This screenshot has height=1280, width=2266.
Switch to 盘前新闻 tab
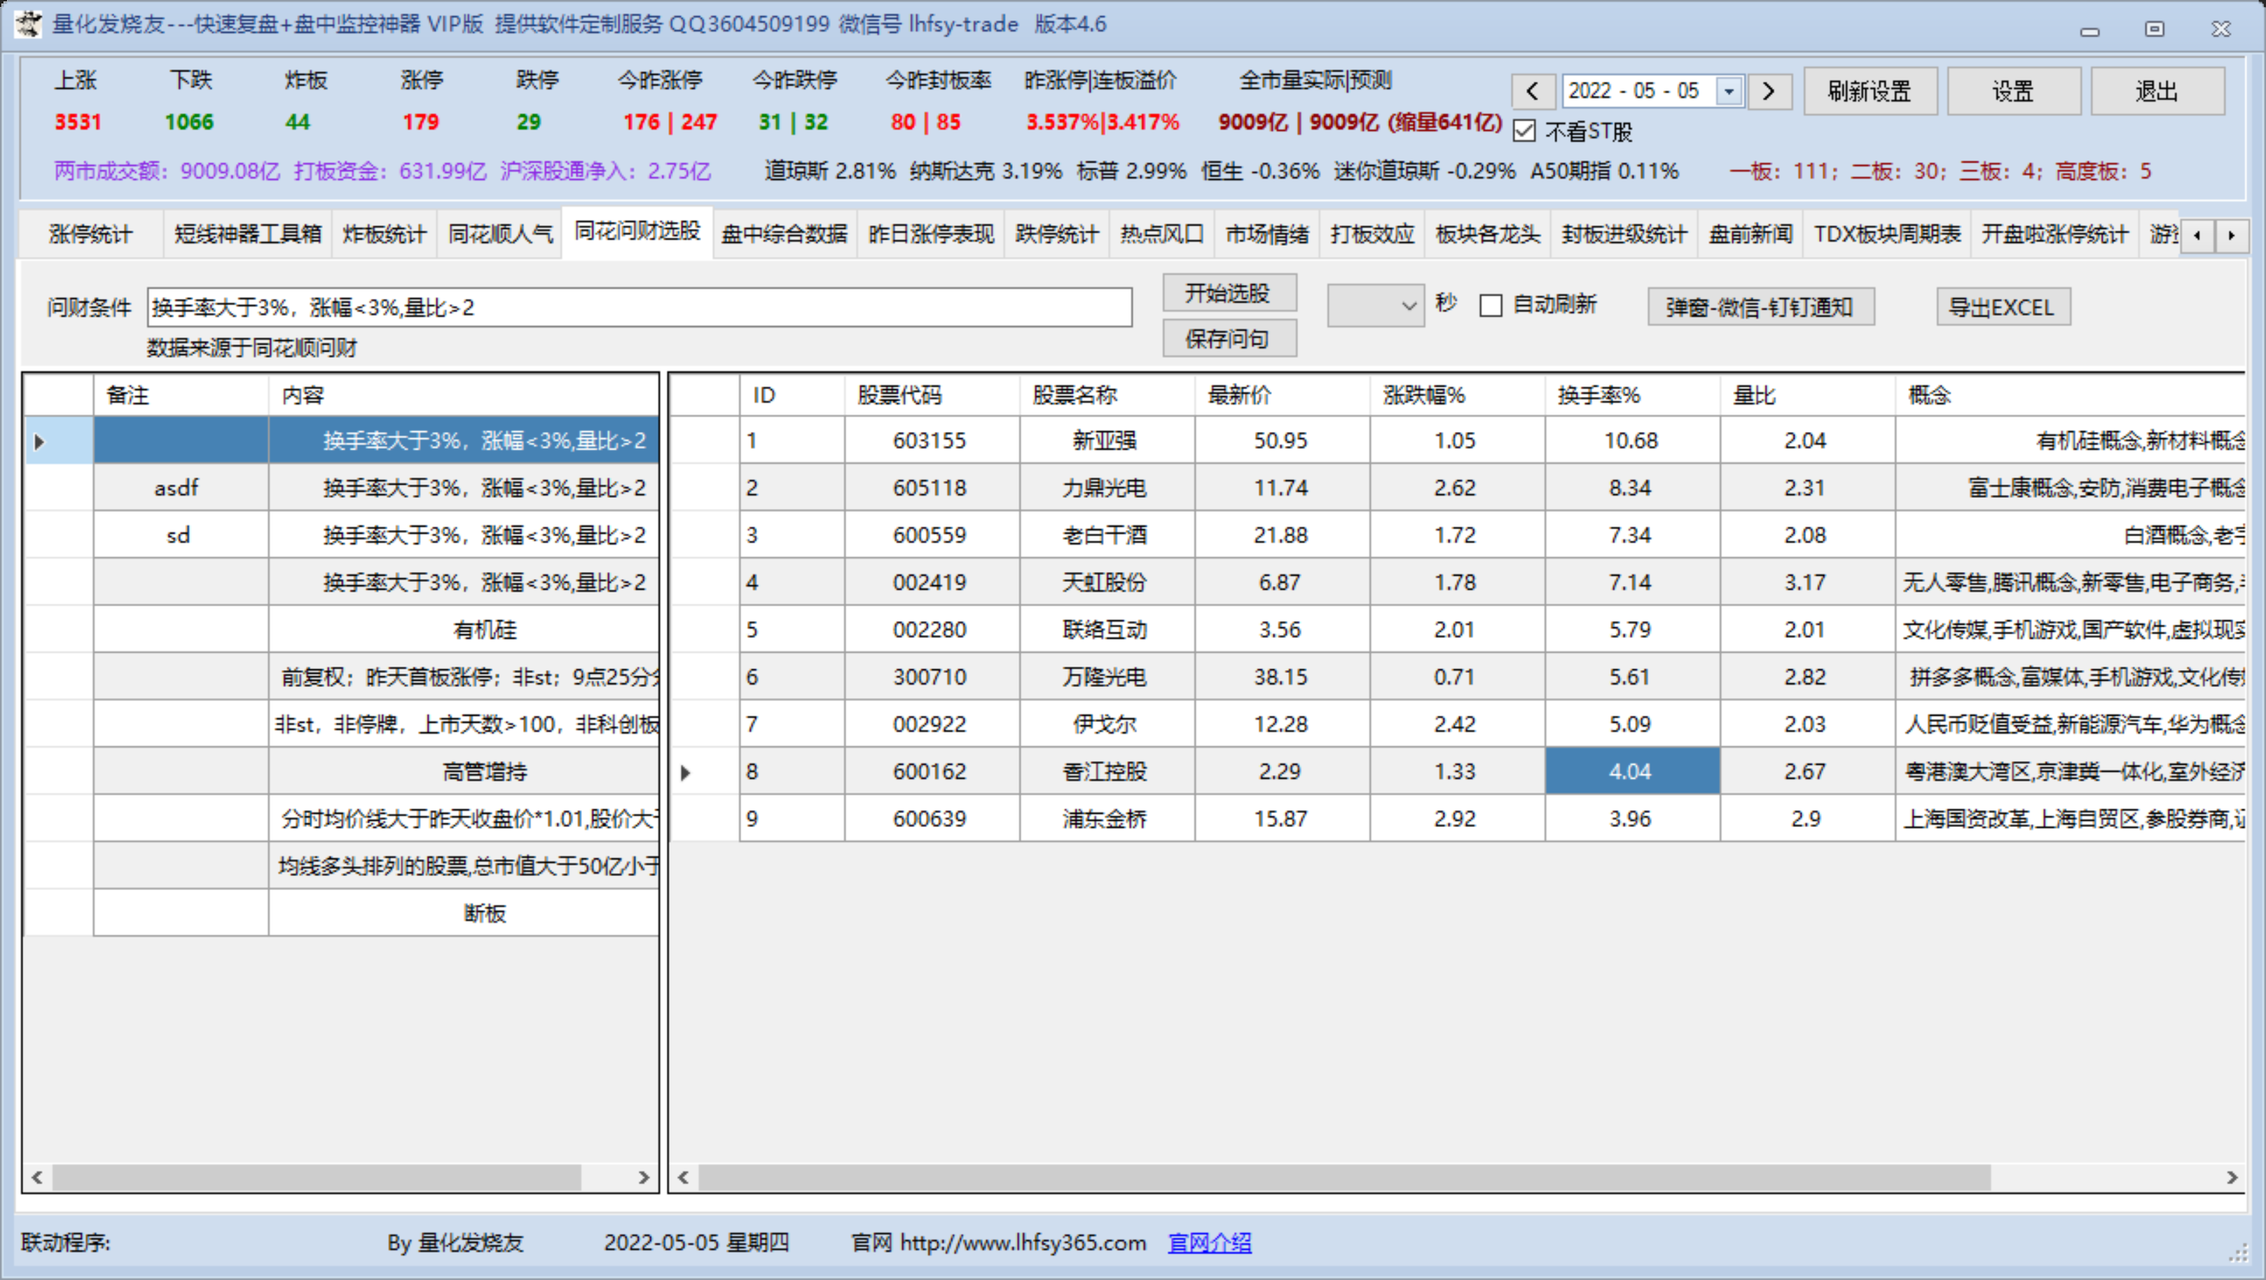[1750, 235]
